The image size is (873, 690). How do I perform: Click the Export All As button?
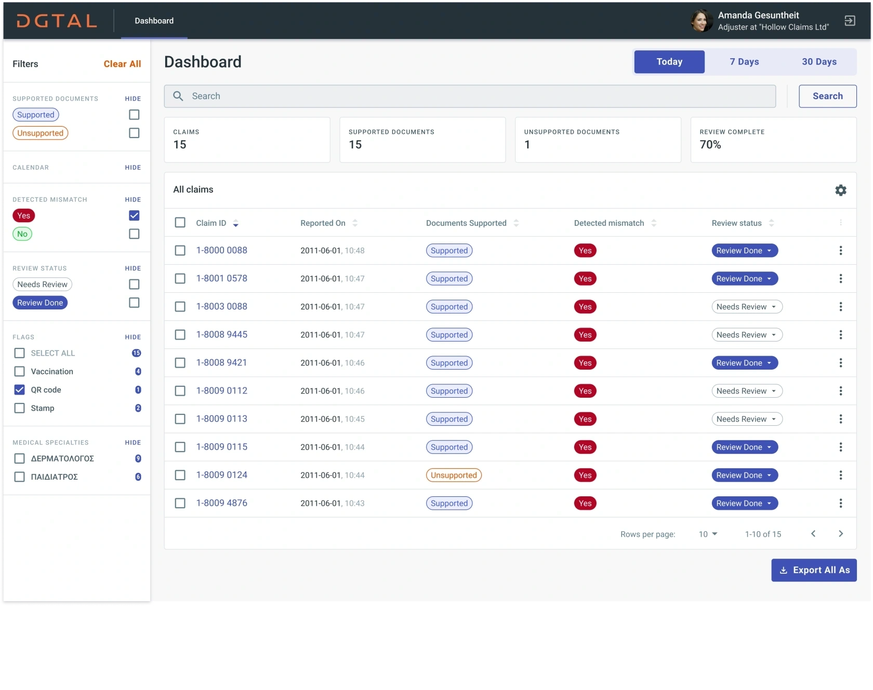pyautogui.click(x=813, y=570)
